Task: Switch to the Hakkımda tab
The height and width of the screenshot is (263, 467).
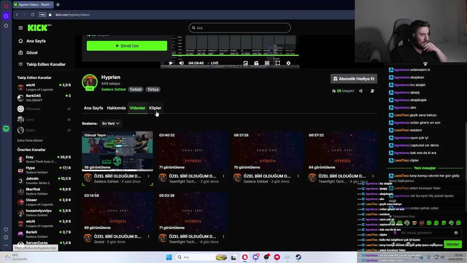Action: click(x=116, y=108)
